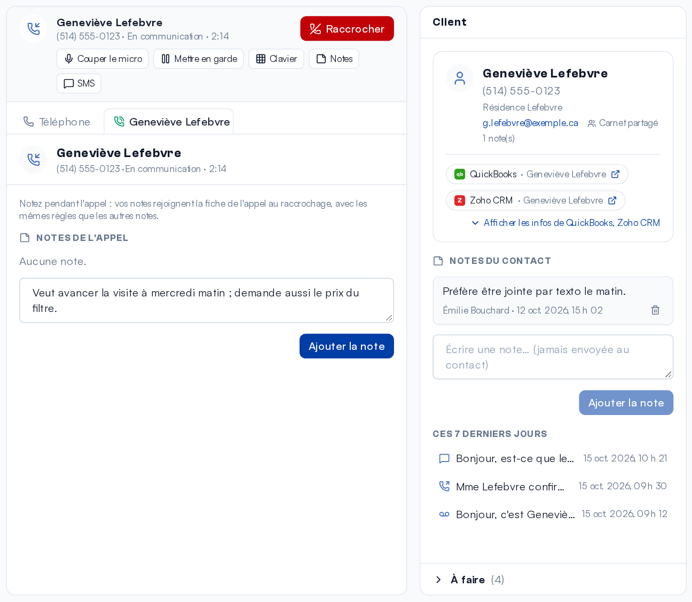The image size is (692, 602).
Task: Mute the mic with Couper le micro
Action: (x=103, y=59)
